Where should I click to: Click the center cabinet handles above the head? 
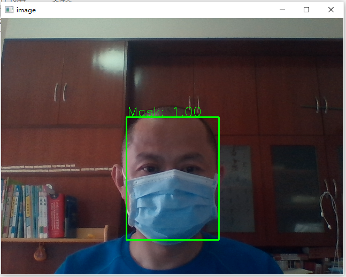tap(194, 101)
